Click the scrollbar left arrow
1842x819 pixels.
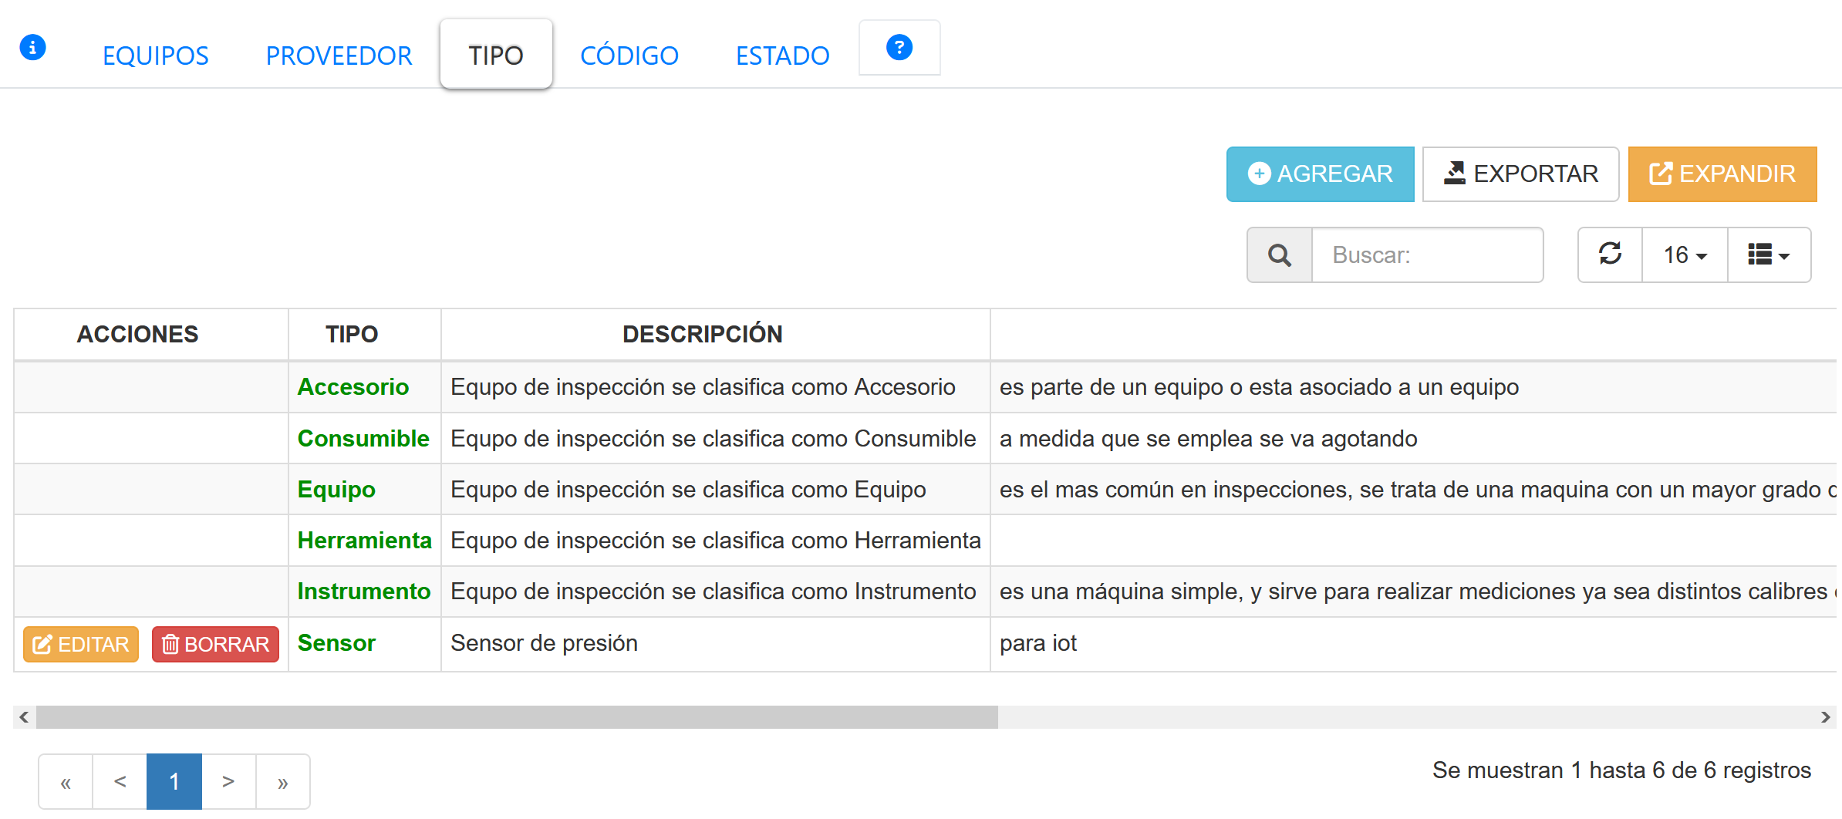point(24,717)
